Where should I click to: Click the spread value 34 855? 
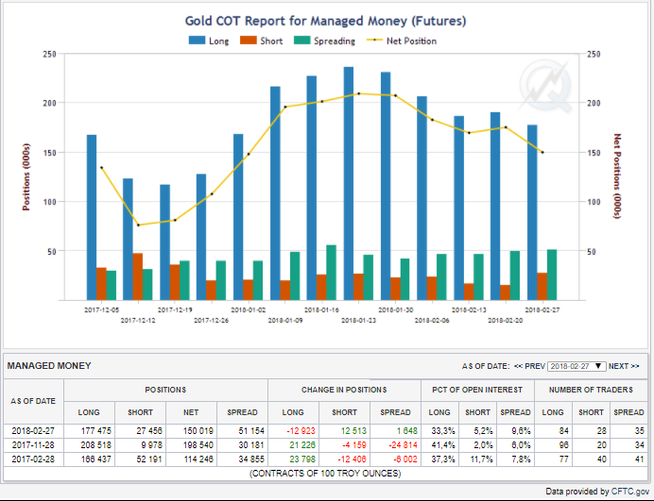(x=251, y=459)
